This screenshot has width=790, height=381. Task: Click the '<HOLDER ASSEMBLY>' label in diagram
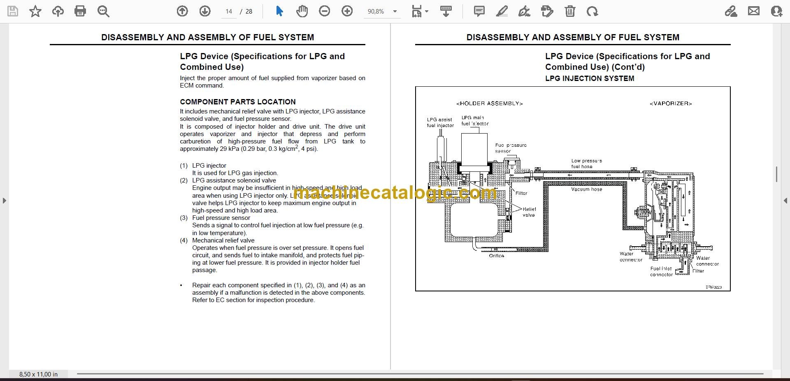(x=490, y=104)
